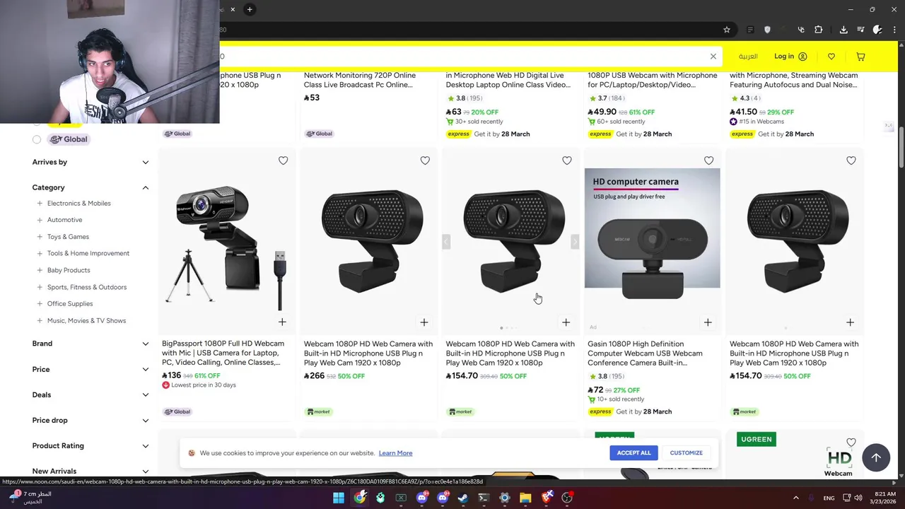Favorite the Gasin webcam with its heart
The height and width of the screenshot is (509, 905).
point(708,160)
